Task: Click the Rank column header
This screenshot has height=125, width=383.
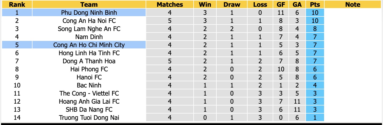Action: pos(17,4)
